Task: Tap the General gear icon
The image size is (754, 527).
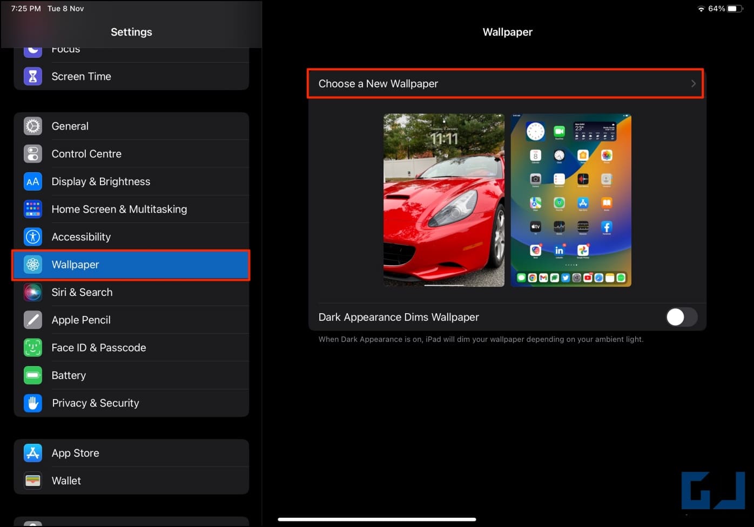Action: [x=33, y=126]
